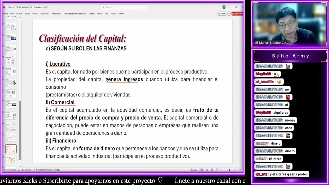Viewport: 329px width, 185px height.
Task: Switch to the Acrobat tab
Action: click(x=121, y=14)
